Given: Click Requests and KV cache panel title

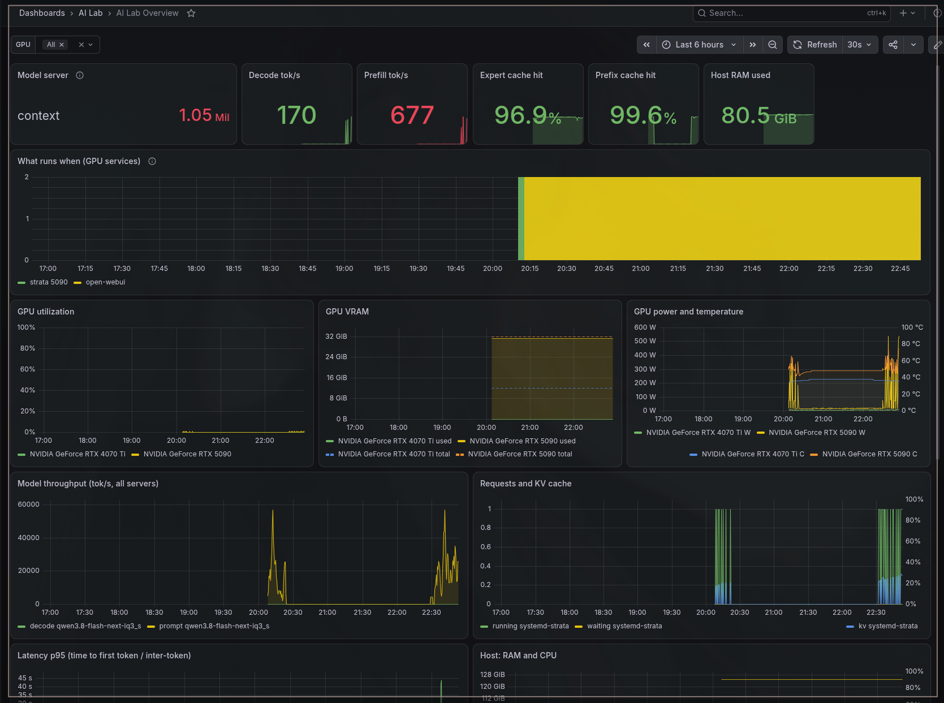Looking at the screenshot, I should tap(525, 484).
